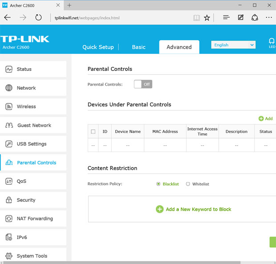Turn on the Parental Controls switch
The width and height of the screenshot is (276, 264).
tap(143, 84)
